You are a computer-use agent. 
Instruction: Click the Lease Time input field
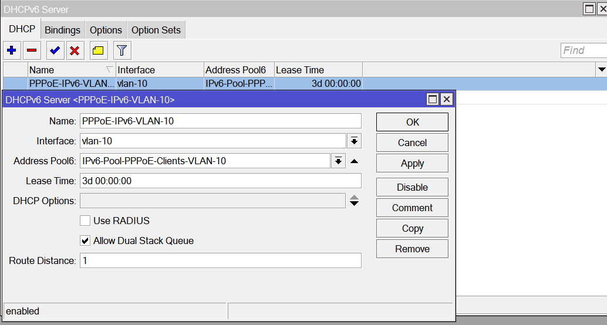[x=220, y=181]
